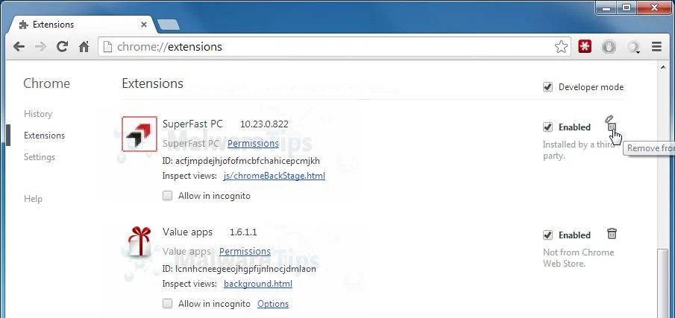Click the page icon in the address bar

[108, 46]
